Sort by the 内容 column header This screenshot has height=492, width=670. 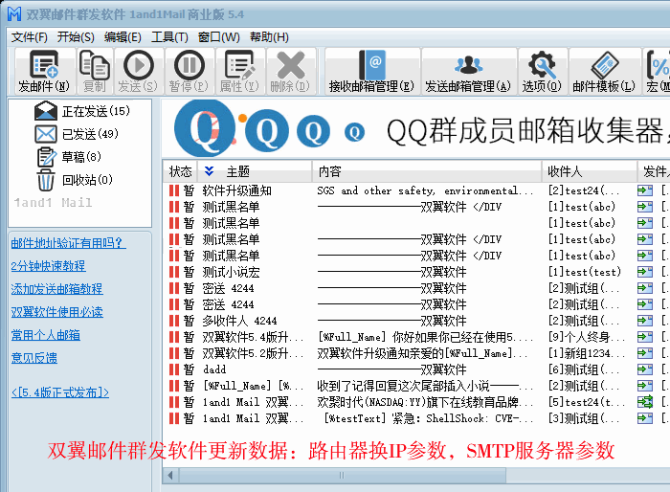pyautogui.click(x=427, y=171)
